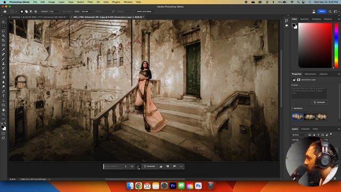341x192 pixels.
Task: Open the Plugins menu
Action: click(x=116, y=2)
